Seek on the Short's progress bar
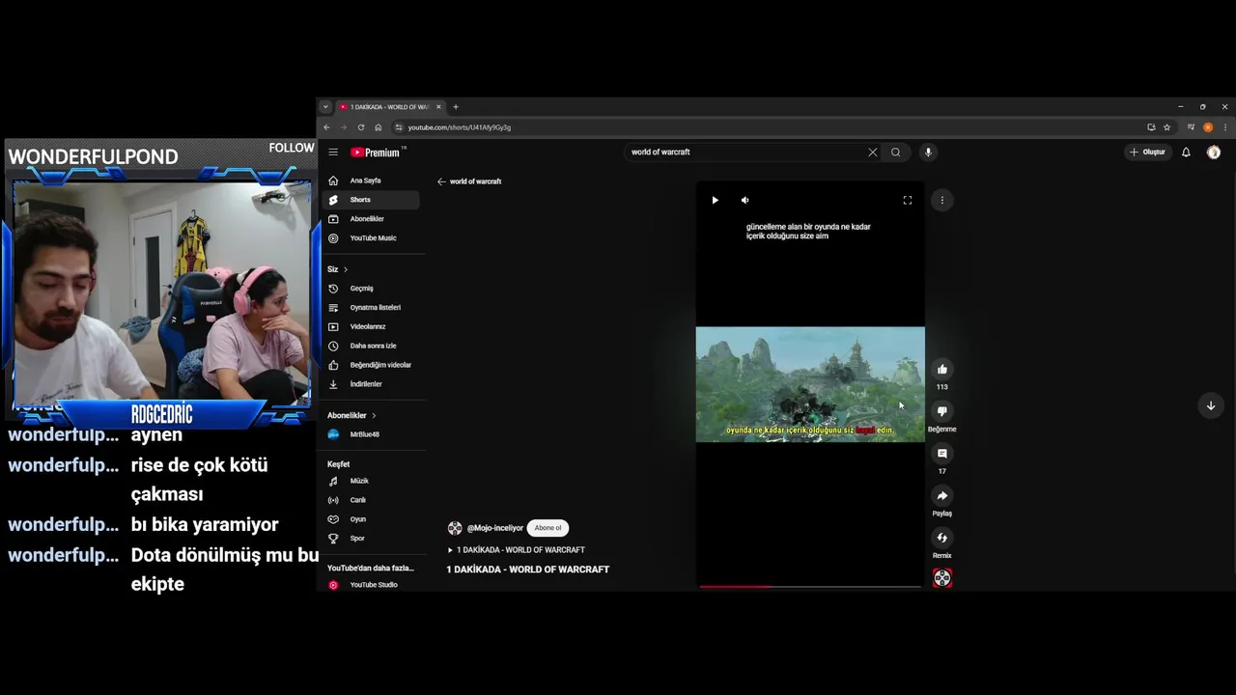The image size is (1236, 695). tap(810, 586)
